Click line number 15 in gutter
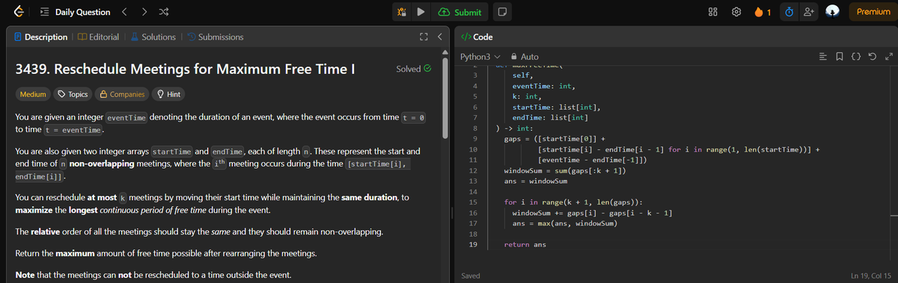The image size is (898, 283). pos(472,202)
